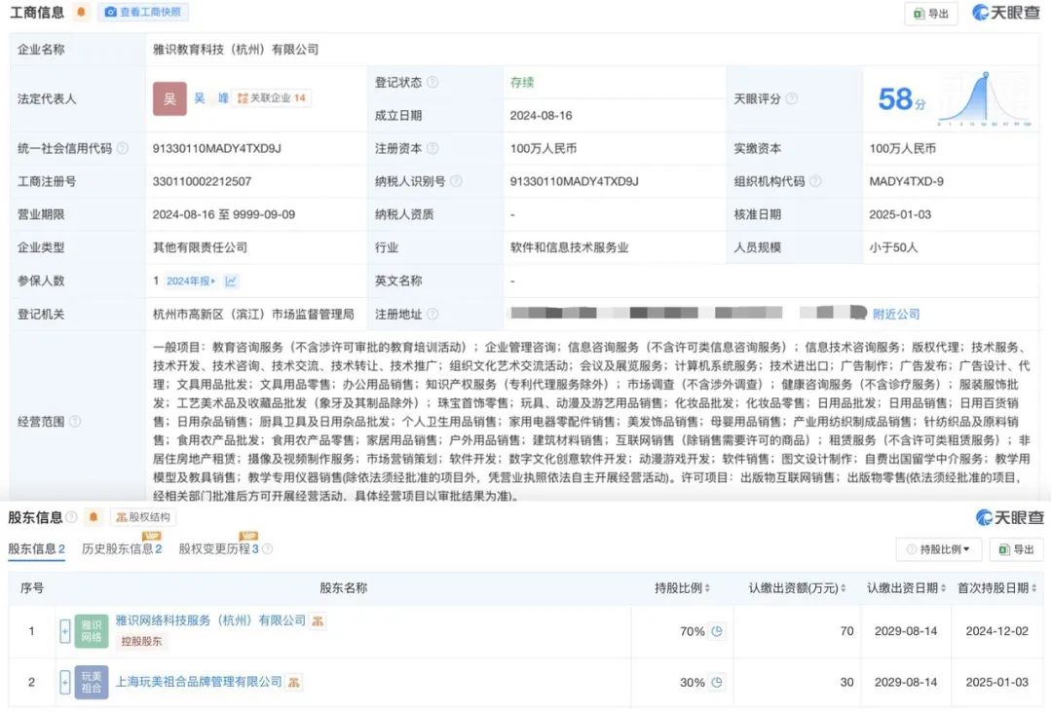This screenshot has width=1052, height=713.
Task: Open 2024年报 annual report link
Action: click(191, 281)
